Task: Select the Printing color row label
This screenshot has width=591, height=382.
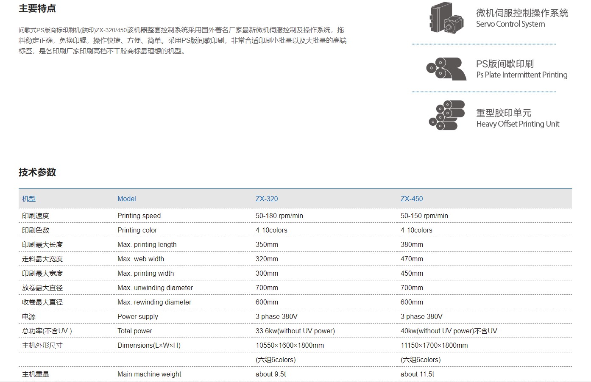Action: (x=137, y=230)
